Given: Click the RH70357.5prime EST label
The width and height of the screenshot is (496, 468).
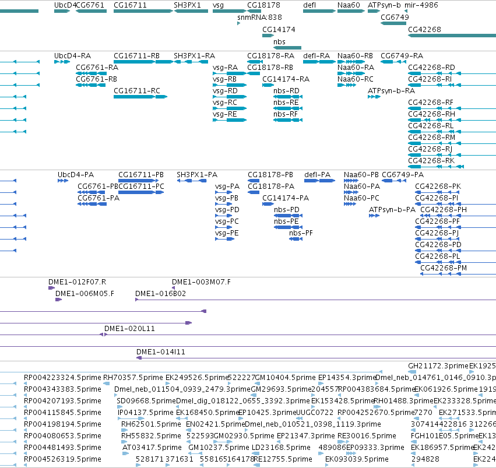Looking at the screenshot, I should click(133, 378).
